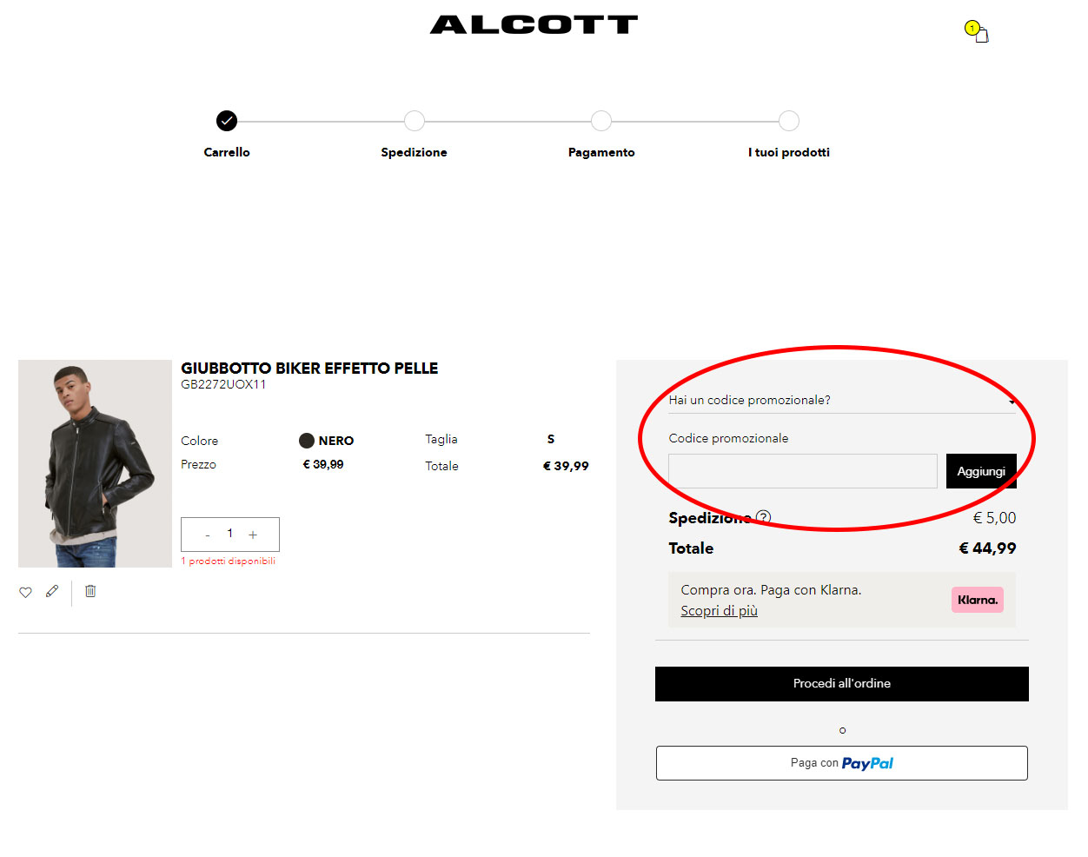This screenshot has height=857, width=1088.
Task: Open the cart icon in the top right
Action: pos(978,34)
